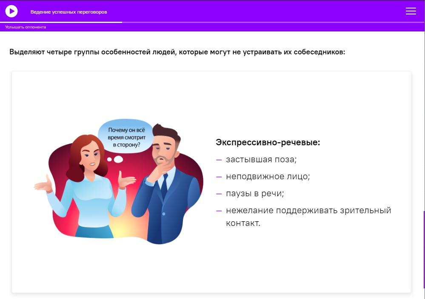Click the purple dash before "застывшая поза"
This screenshot has height=299, width=425.
219,160
